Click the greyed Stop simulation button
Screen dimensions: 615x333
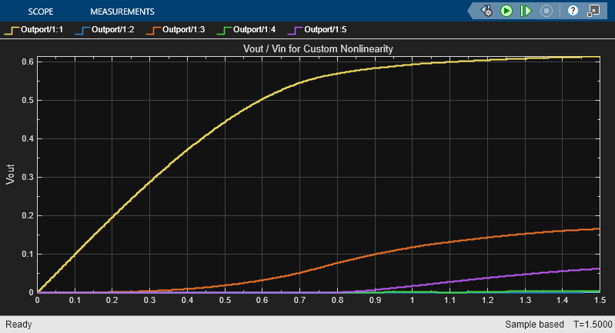click(546, 11)
